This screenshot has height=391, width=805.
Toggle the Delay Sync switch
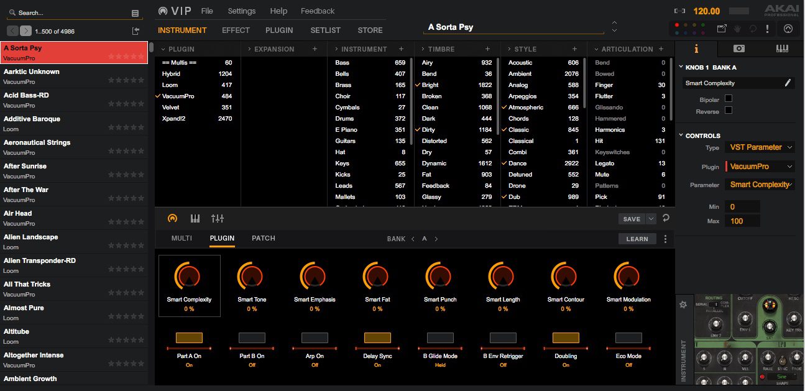pos(377,338)
